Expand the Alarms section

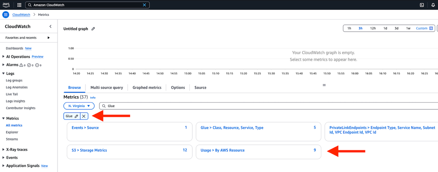(x=3, y=65)
